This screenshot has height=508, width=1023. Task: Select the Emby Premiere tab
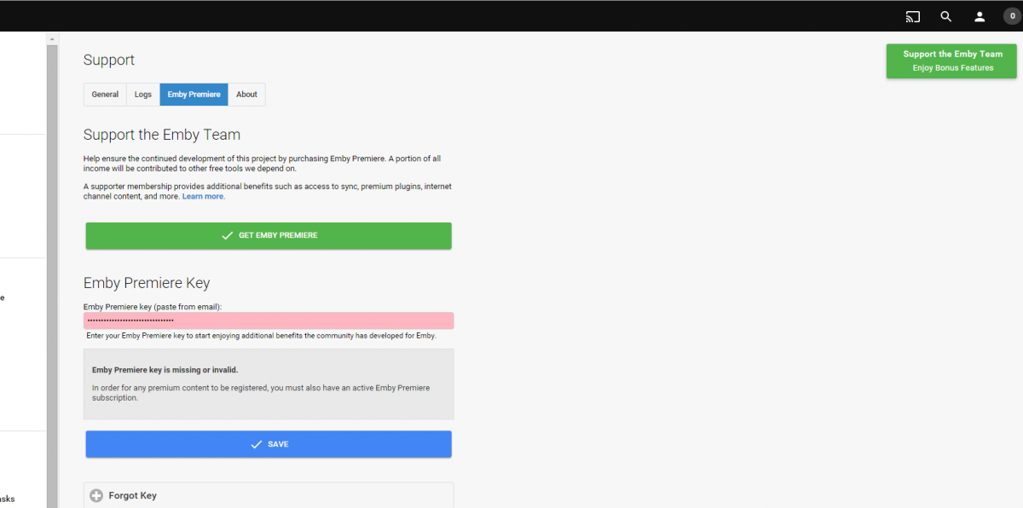click(x=194, y=95)
